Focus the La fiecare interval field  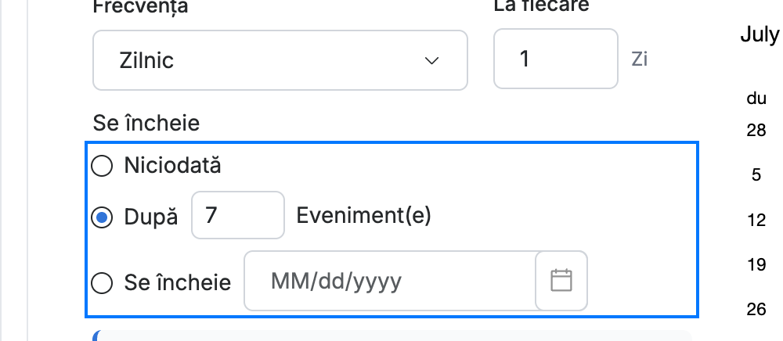[556, 59]
